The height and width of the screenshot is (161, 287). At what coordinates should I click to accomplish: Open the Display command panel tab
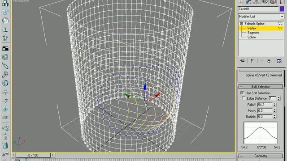pyautogui.click(x=273, y=2)
